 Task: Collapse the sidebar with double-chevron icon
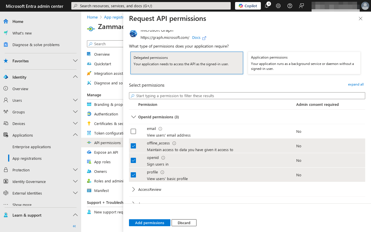[x=74, y=226]
